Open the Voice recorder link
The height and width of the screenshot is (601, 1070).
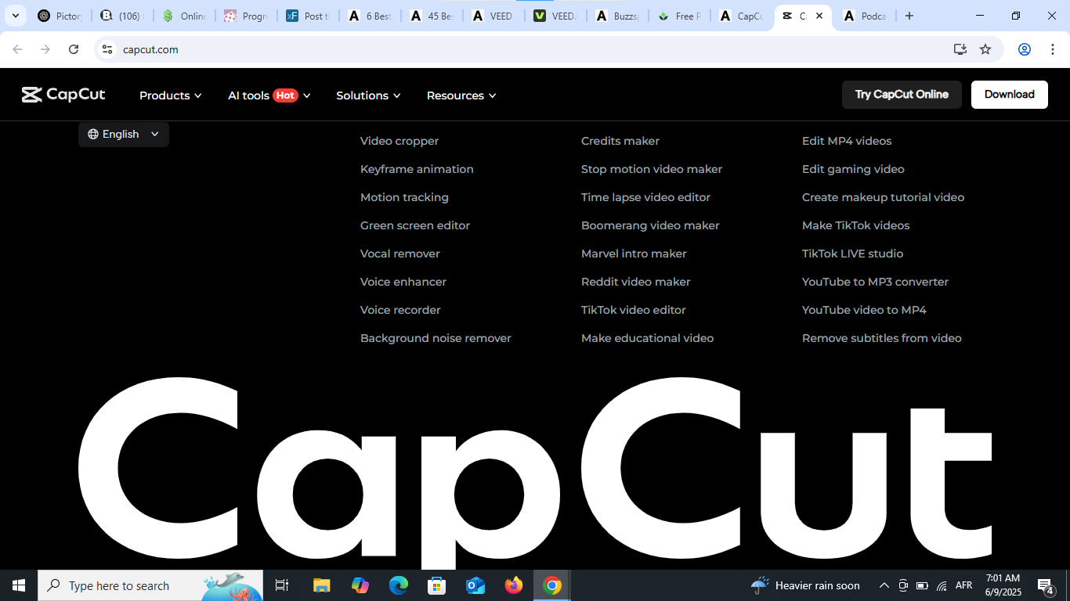400,310
